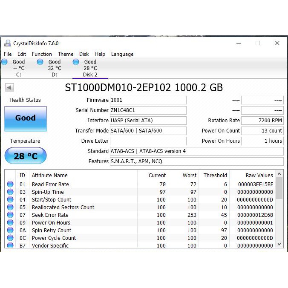
Task: Click the CrystalDiskInfo app icon in title bar
Action: [x=8, y=43]
